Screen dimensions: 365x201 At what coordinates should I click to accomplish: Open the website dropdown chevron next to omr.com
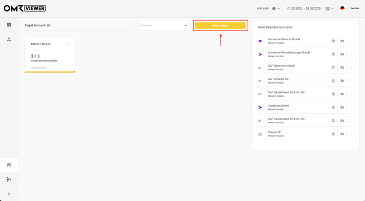[279, 8]
